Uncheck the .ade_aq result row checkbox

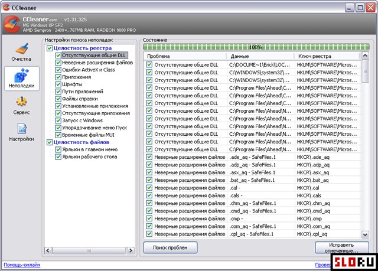pyautogui.click(x=149, y=157)
